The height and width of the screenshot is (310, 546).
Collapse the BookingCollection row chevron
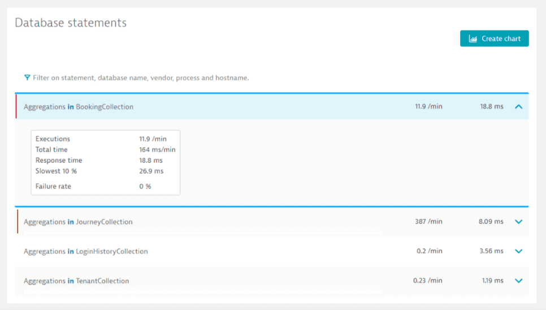(519, 106)
